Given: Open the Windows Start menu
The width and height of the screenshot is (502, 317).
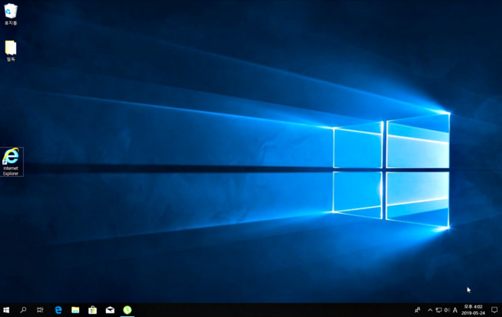Looking at the screenshot, I should [6, 310].
